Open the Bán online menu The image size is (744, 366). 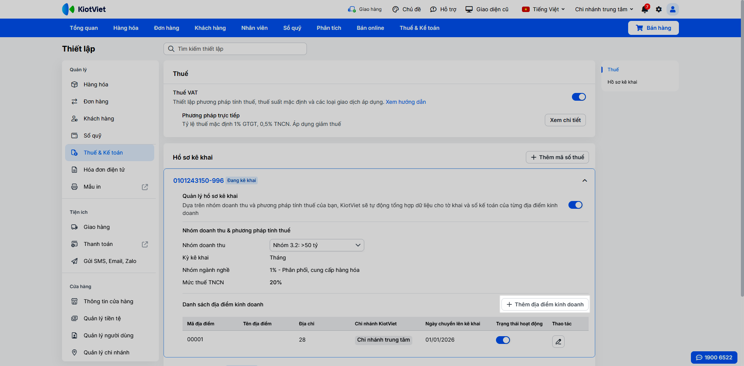click(370, 28)
